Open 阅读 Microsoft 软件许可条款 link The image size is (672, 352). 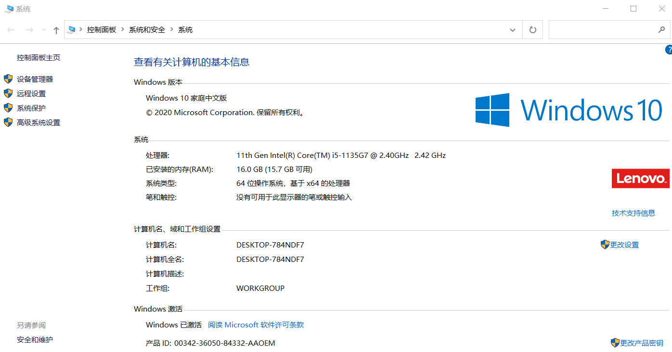pyautogui.click(x=256, y=325)
